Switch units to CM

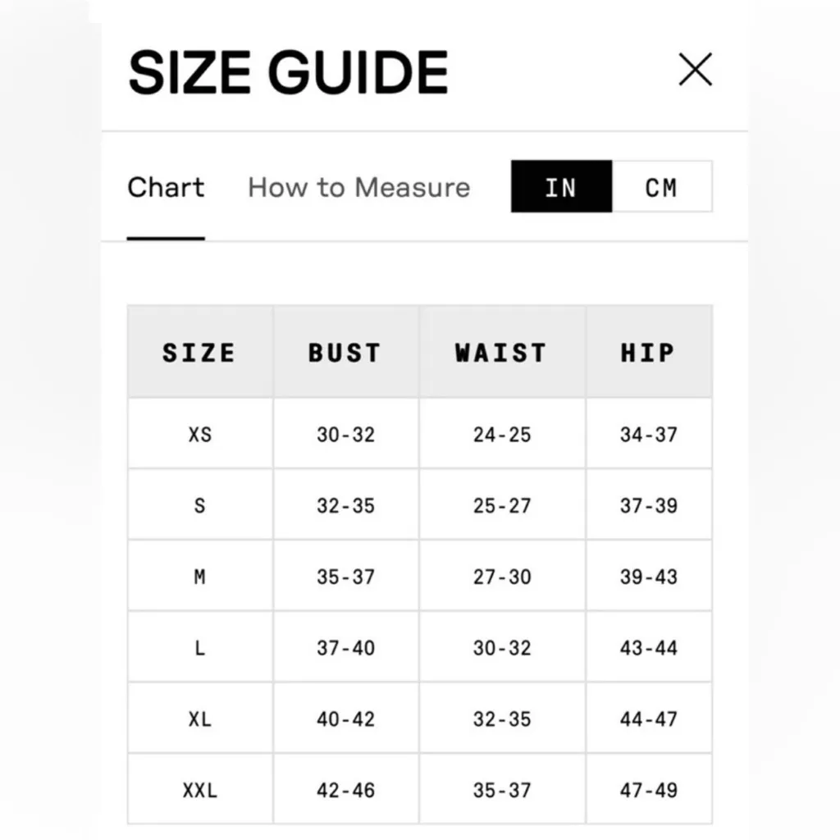point(661,187)
